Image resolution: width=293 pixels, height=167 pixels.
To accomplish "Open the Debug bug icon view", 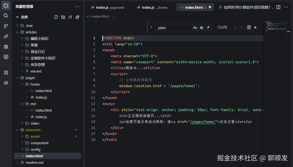I will [x=6, y=46].
